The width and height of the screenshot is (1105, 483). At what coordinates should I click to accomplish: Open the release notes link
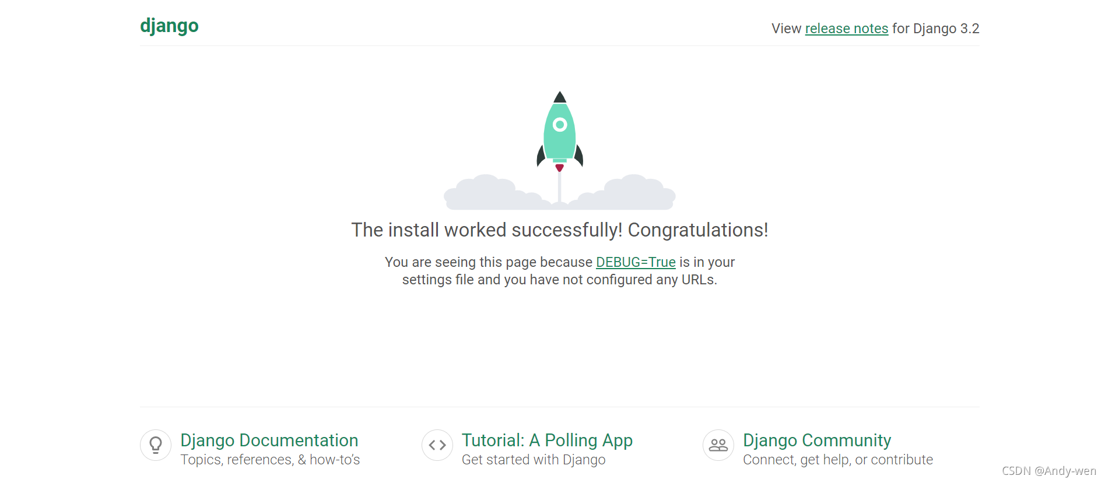click(x=847, y=29)
